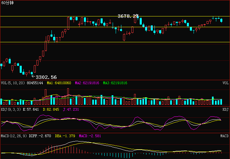This screenshot has width=230, height=159.
Task: Click the magenta MACD:-2.581 value readout
Action: pos(90,136)
